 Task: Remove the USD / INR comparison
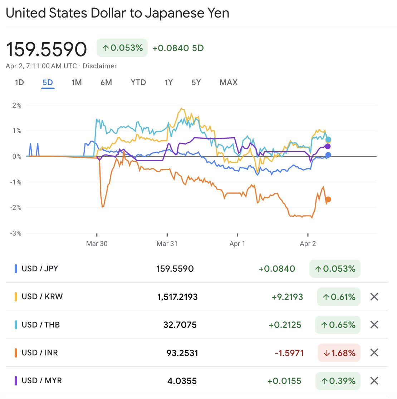[x=374, y=353]
